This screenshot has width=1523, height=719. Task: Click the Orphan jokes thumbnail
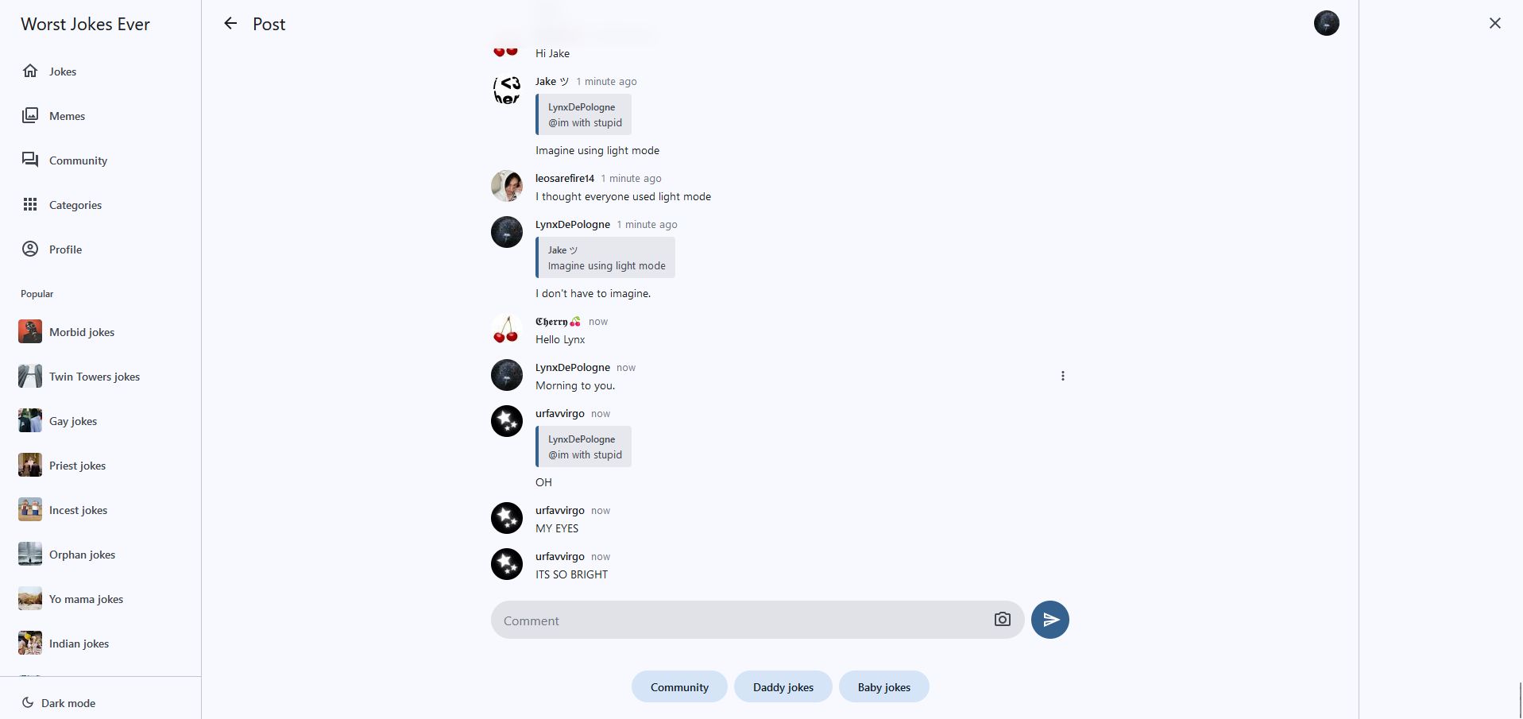click(30, 555)
